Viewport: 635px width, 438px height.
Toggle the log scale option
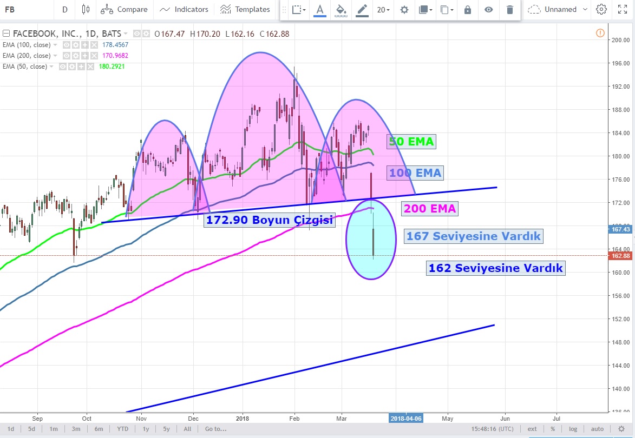573,429
